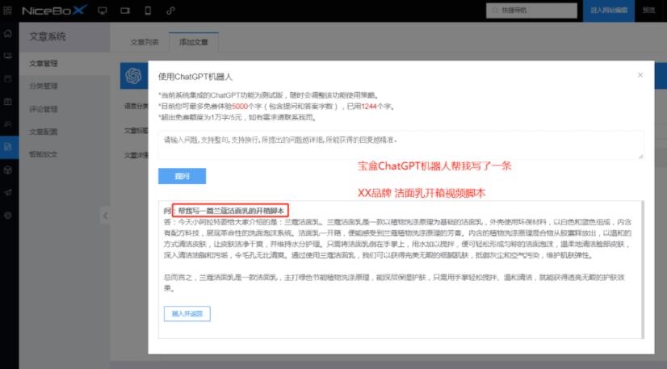Switch to desktop preview icon
Image resolution: width=667 pixels, height=369 pixels.
pyautogui.click(x=102, y=10)
